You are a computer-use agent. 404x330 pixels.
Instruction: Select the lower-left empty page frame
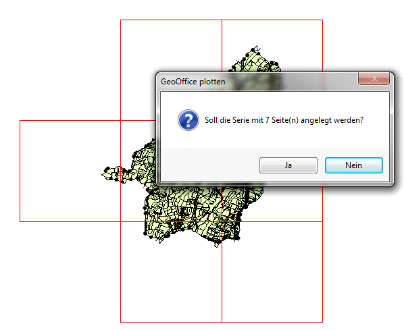click(171, 272)
